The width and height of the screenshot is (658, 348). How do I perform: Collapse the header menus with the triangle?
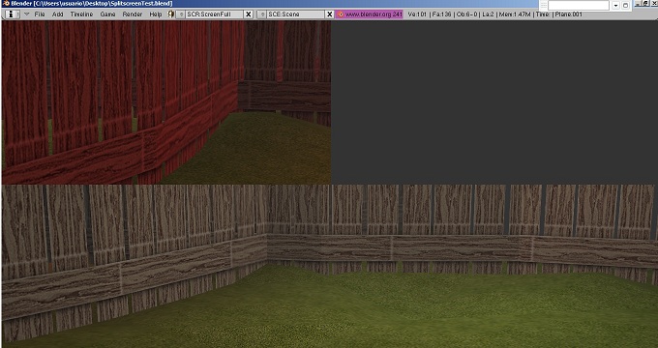tap(27, 14)
